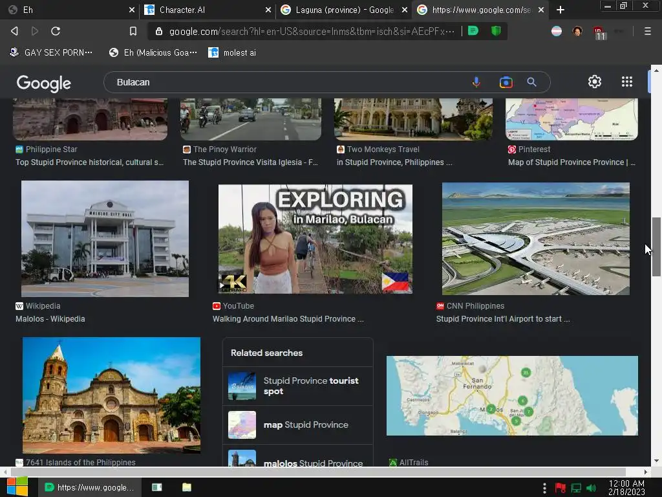
Task: Open the Pinterest province map image
Action: click(571, 119)
